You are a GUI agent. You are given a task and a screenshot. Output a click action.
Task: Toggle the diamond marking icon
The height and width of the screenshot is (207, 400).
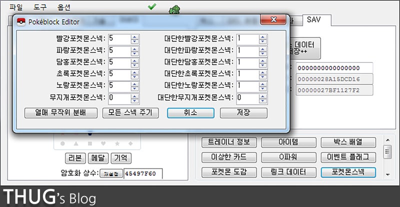tap(130, 144)
